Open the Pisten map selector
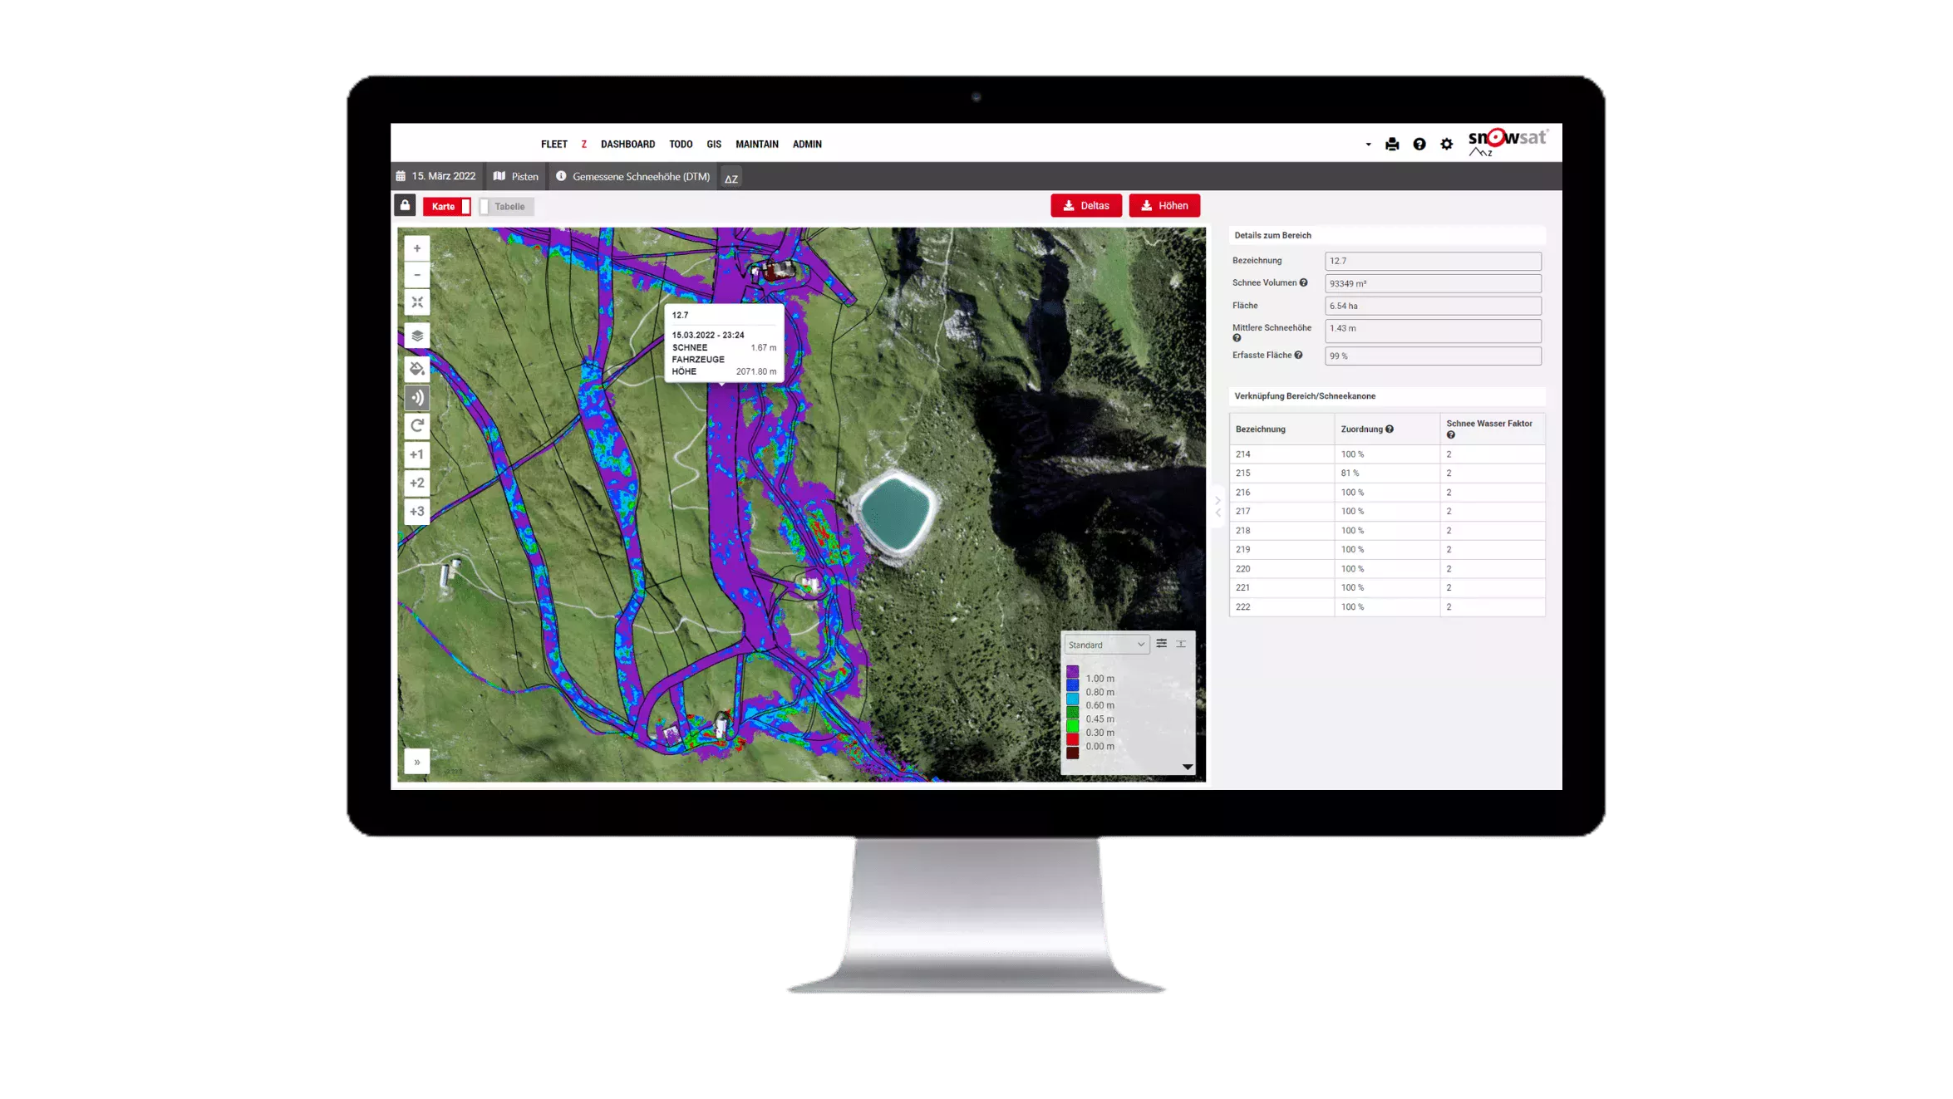The height and width of the screenshot is (1099, 1953). tap(516, 176)
